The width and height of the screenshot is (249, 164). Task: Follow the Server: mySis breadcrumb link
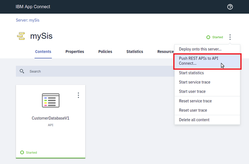pos(28,20)
